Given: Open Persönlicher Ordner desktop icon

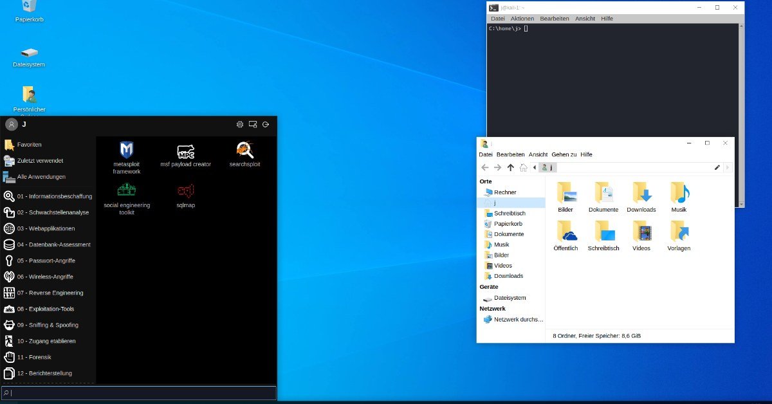Looking at the screenshot, I should [29, 100].
